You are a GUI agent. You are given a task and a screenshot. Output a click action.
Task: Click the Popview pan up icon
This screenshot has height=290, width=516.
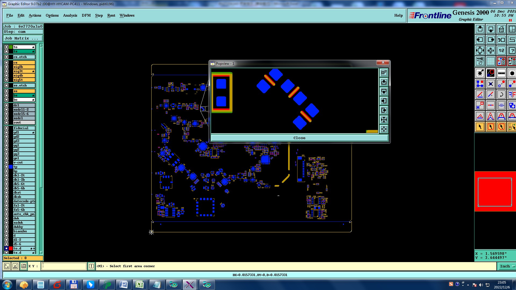coord(384,82)
